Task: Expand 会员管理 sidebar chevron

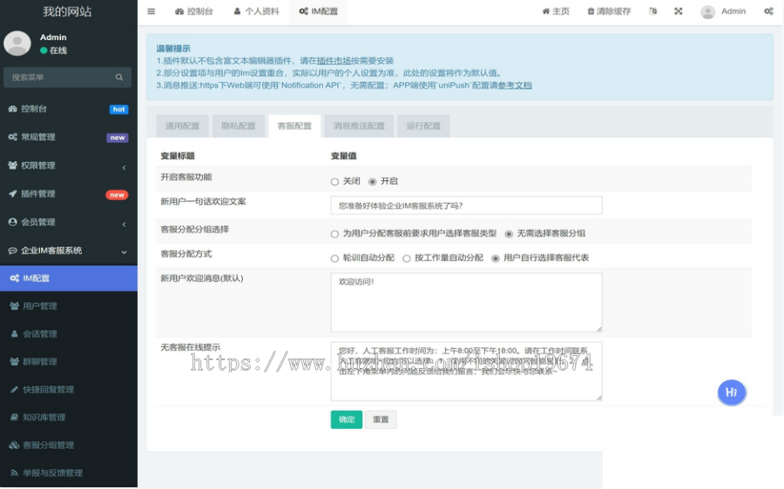Action: click(124, 224)
